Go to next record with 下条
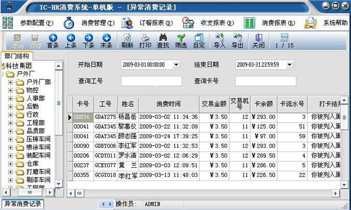 pos(89,38)
